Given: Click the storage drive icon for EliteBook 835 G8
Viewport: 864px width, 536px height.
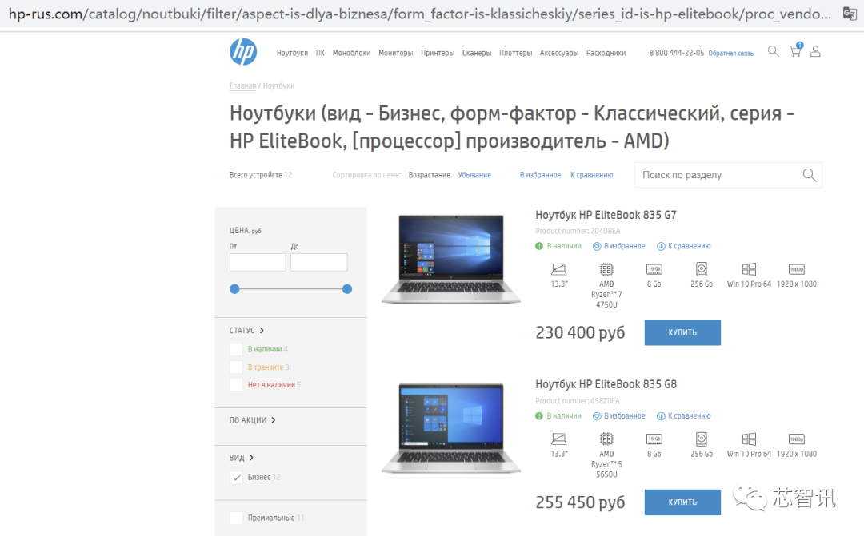Looking at the screenshot, I should (x=702, y=439).
